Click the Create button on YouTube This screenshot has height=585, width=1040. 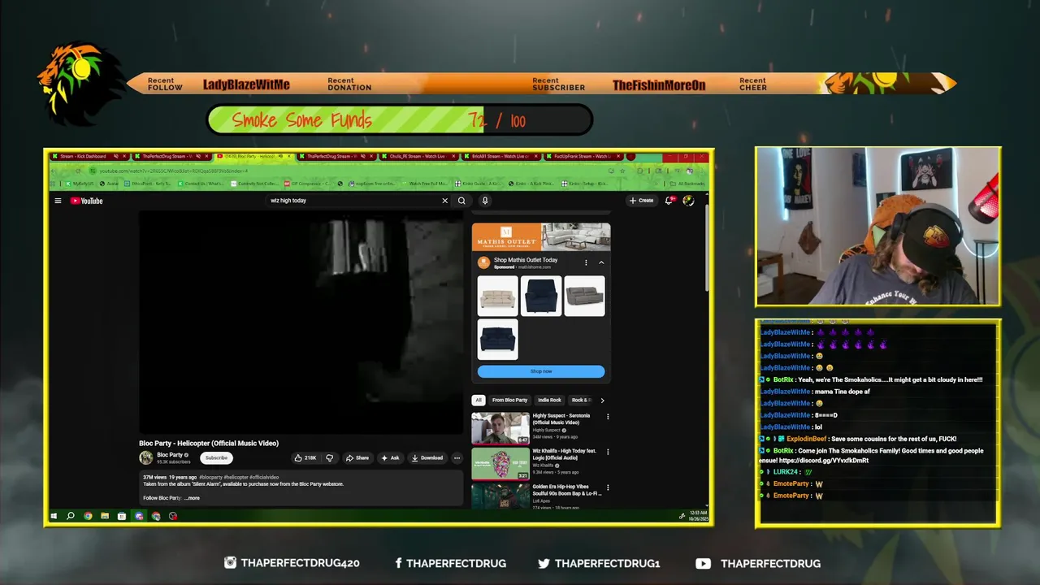point(641,200)
